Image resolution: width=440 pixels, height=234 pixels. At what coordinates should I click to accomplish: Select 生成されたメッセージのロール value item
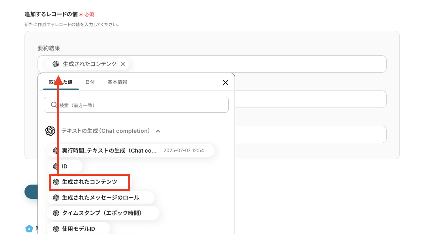[100, 198]
